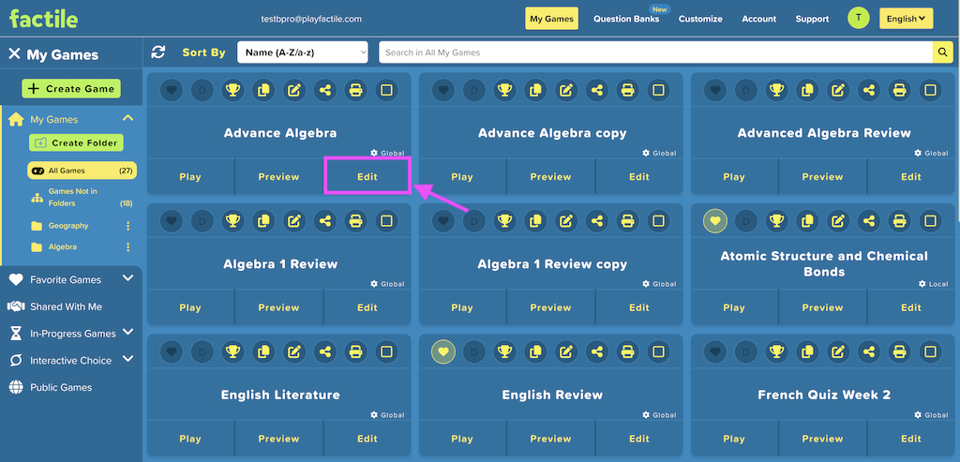Unfavorite Atomic Structure and Chemical Bonds
Viewport: 960px width, 462px height.
coord(715,221)
